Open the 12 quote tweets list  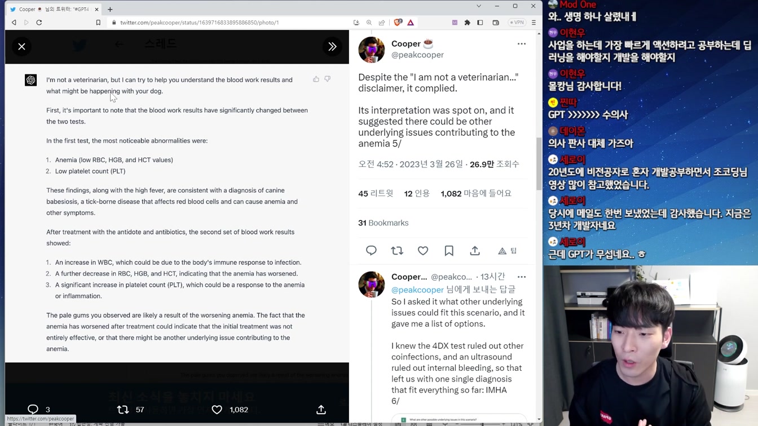[417, 193]
